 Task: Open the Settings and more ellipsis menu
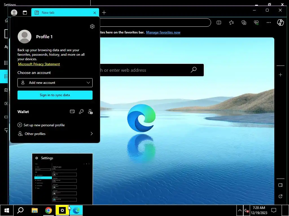point(269,22)
